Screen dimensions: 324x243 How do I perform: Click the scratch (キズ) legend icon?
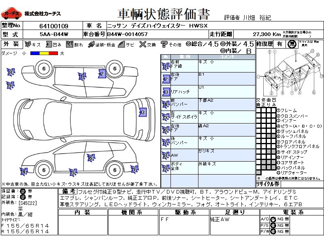pyautogui.click(x=28, y=45)
